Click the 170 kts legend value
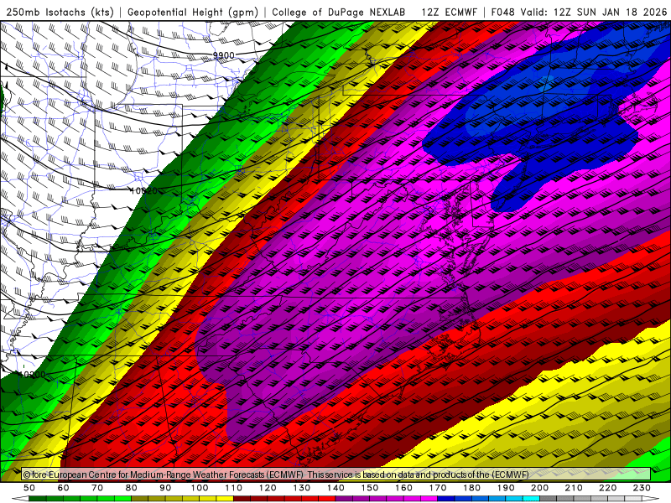Viewport: 671px width, 503px height. (438, 488)
